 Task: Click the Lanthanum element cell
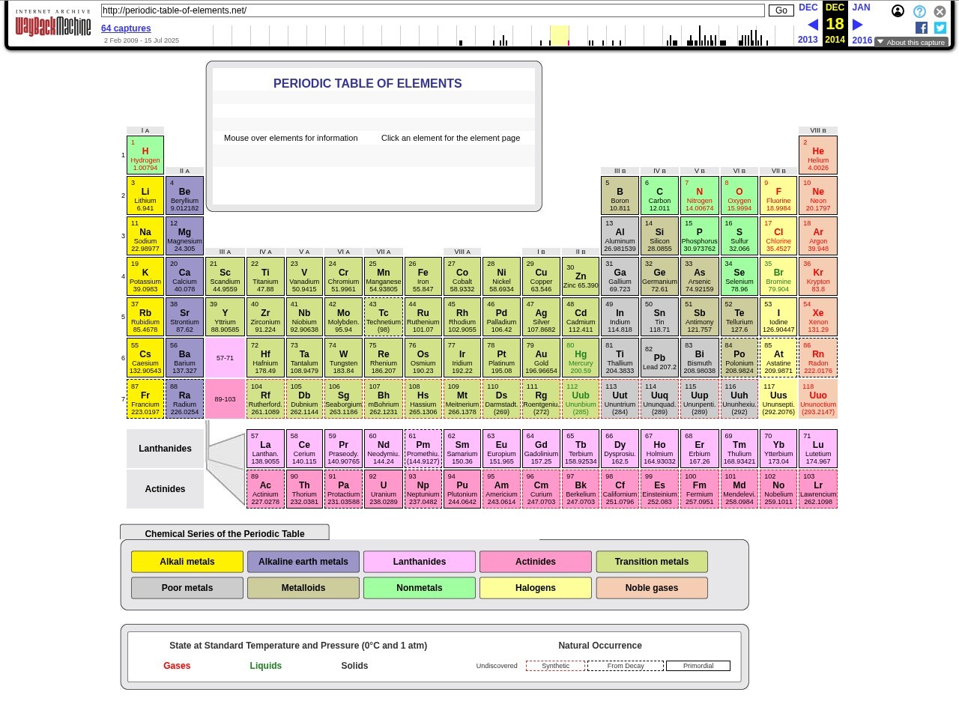[265, 448]
